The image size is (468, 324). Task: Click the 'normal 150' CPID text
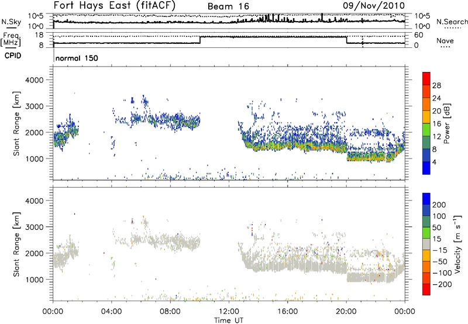[77, 58]
